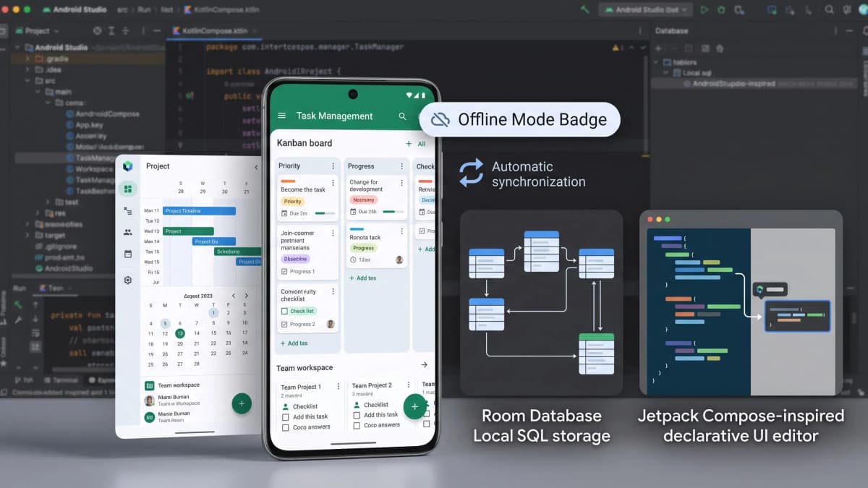Screen dimensions: 868x488
Task: Open options on 'Change for development' card
Action: tap(401, 183)
